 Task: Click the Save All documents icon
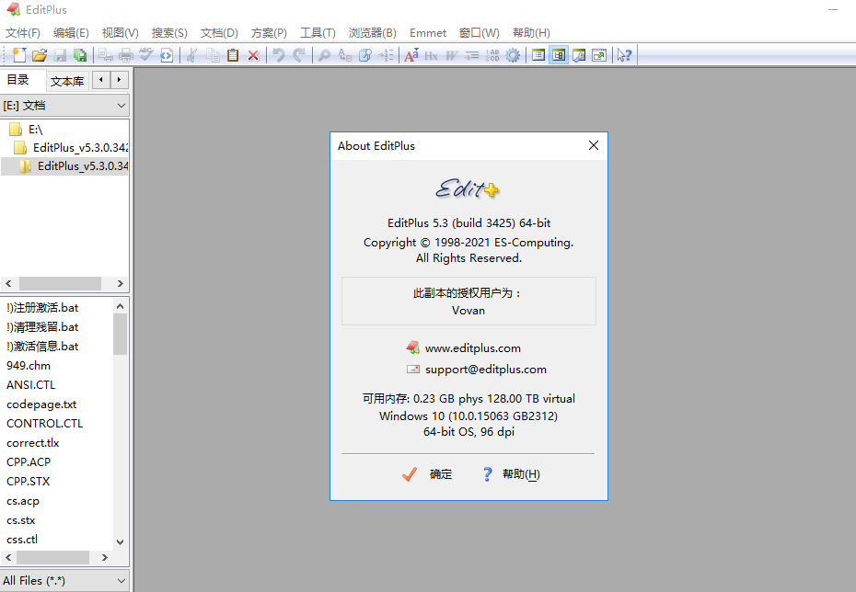pos(81,55)
